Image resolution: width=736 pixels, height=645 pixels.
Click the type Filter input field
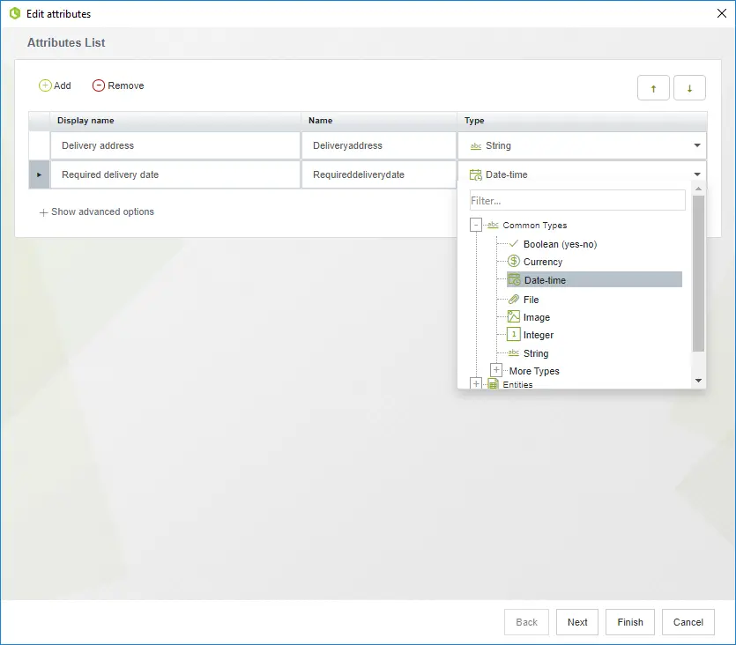(577, 200)
